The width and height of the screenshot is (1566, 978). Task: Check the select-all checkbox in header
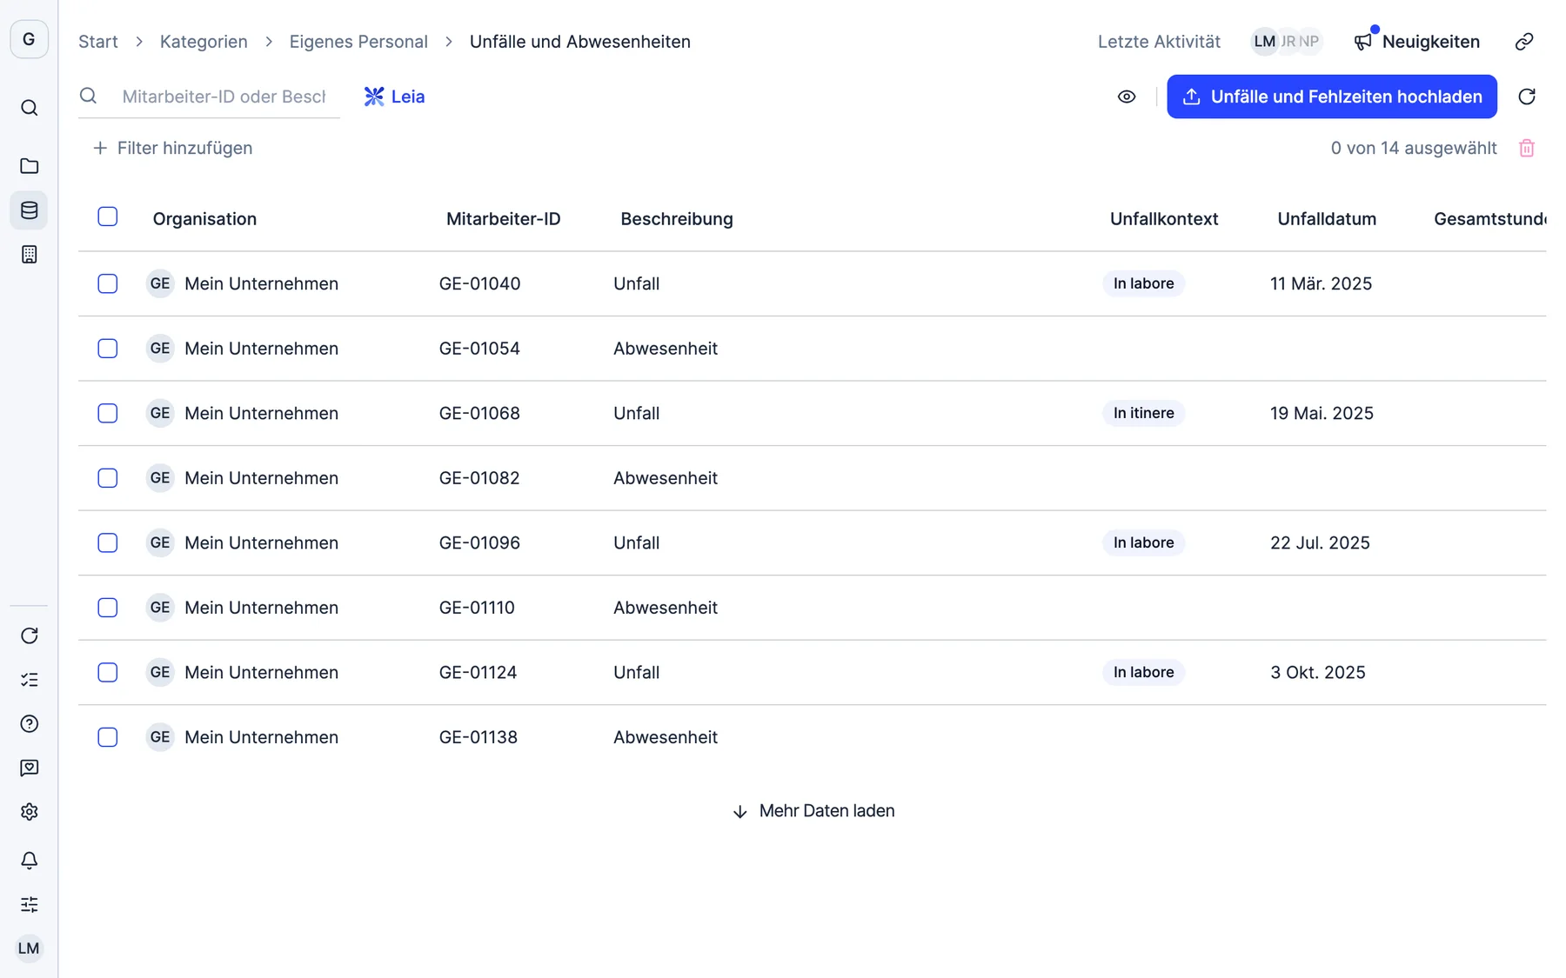pos(108,216)
